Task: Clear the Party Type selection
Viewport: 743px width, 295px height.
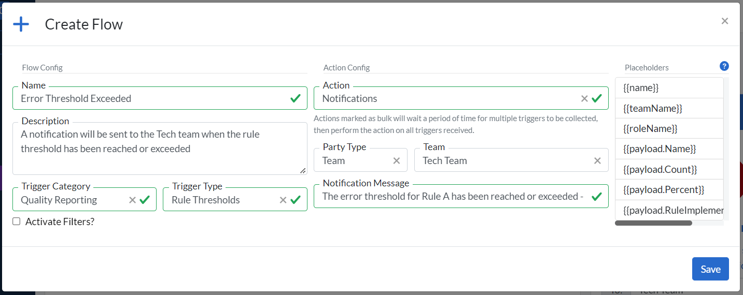Action: [x=397, y=160]
